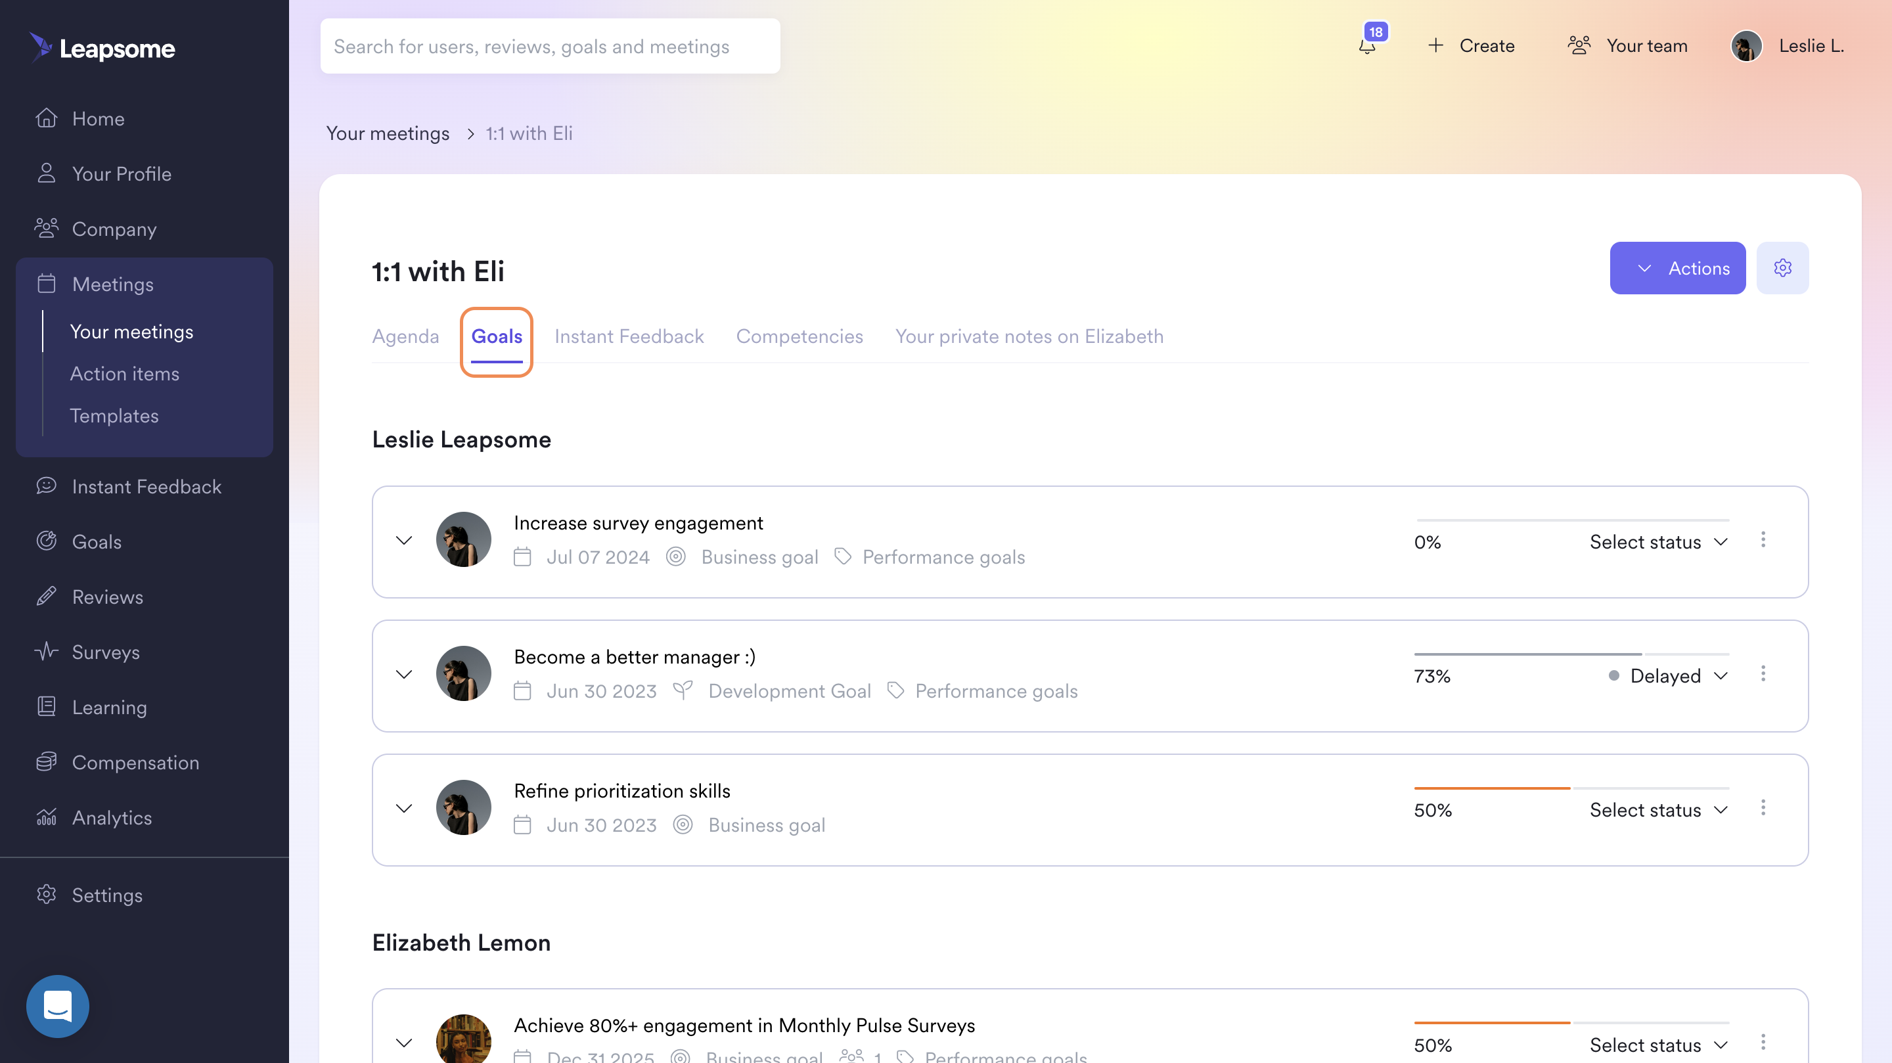
Task: Click the search field for users and goals
Action: coord(550,46)
